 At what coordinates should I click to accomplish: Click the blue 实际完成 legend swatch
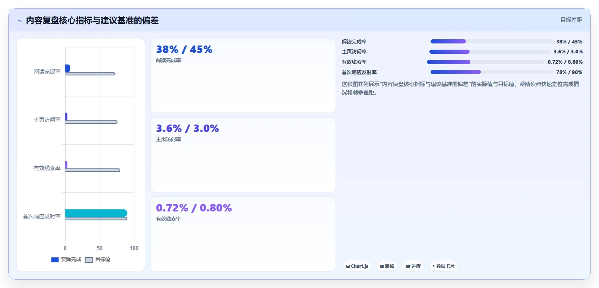(x=55, y=260)
